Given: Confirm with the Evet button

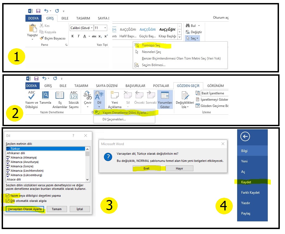Looking at the screenshot, I should (146, 168).
